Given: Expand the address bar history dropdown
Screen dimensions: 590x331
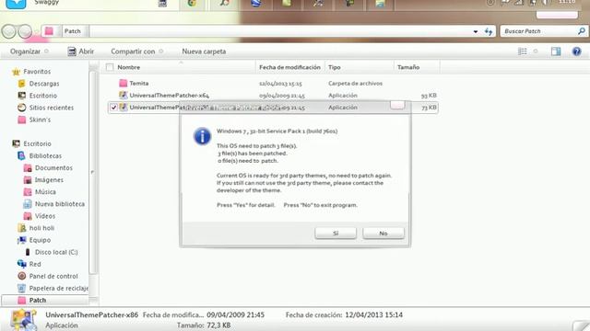Looking at the screenshot, I should 476,31.
